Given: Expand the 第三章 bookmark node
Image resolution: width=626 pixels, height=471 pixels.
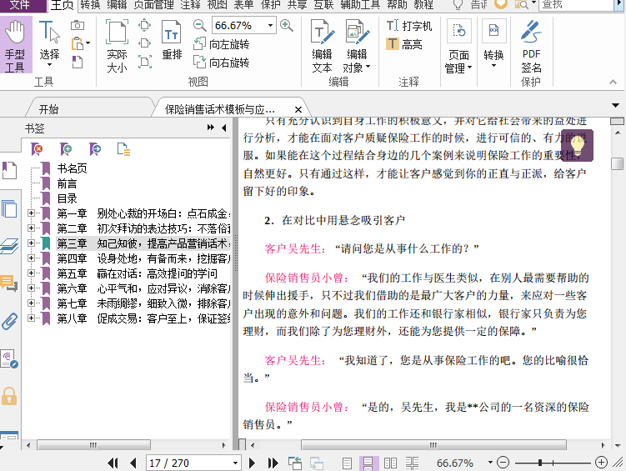Looking at the screenshot, I should [31, 243].
